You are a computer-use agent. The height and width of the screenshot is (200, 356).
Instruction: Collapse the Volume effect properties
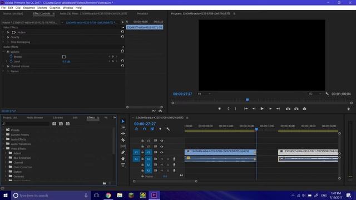[3, 52]
